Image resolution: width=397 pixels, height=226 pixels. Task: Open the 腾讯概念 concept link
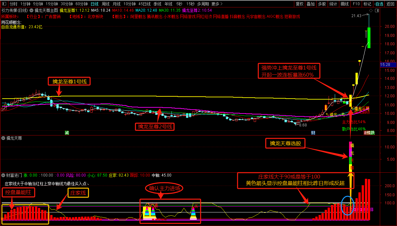[x=155, y=16]
